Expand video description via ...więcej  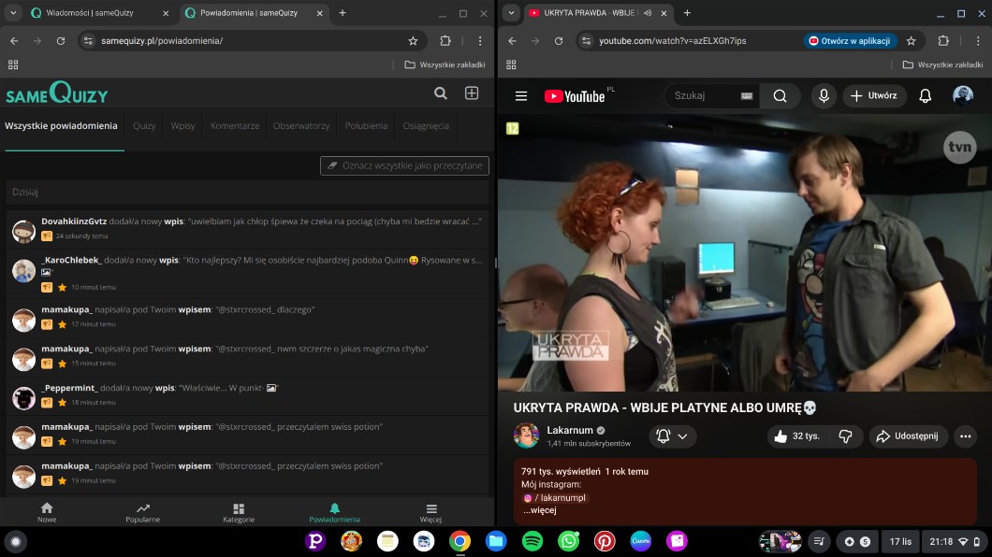pyautogui.click(x=540, y=511)
